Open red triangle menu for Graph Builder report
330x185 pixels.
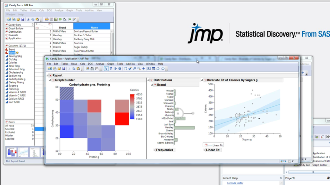point(53,80)
